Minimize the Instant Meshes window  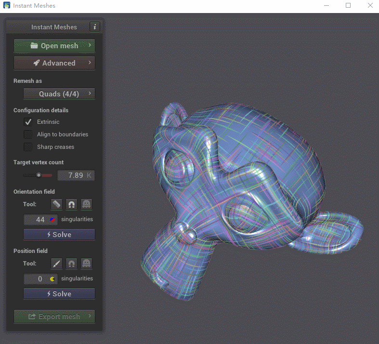327,5
